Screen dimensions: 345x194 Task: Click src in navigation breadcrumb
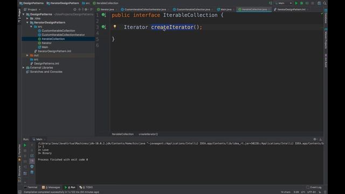[86, 3]
